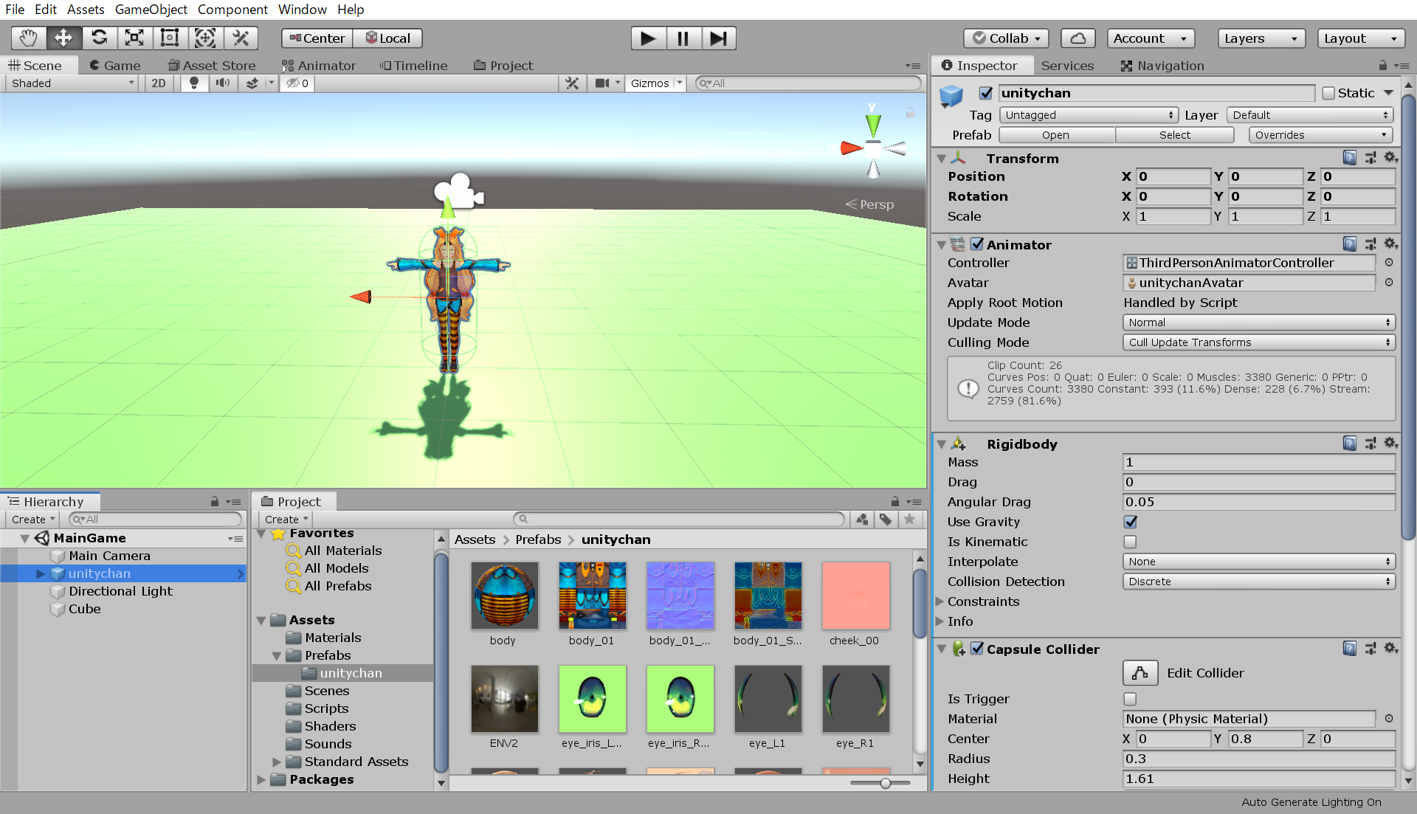Open the Layer dropdown
1417x814 pixels.
coord(1310,115)
